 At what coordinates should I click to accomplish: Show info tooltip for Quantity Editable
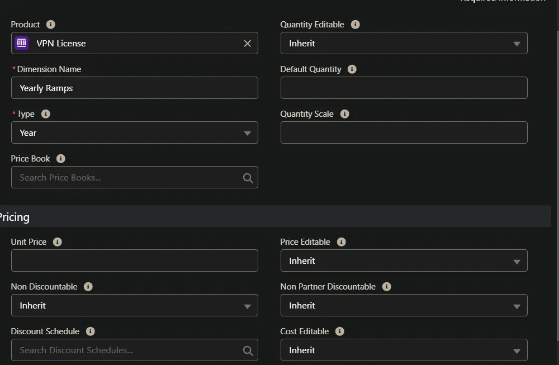(x=355, y=24)
